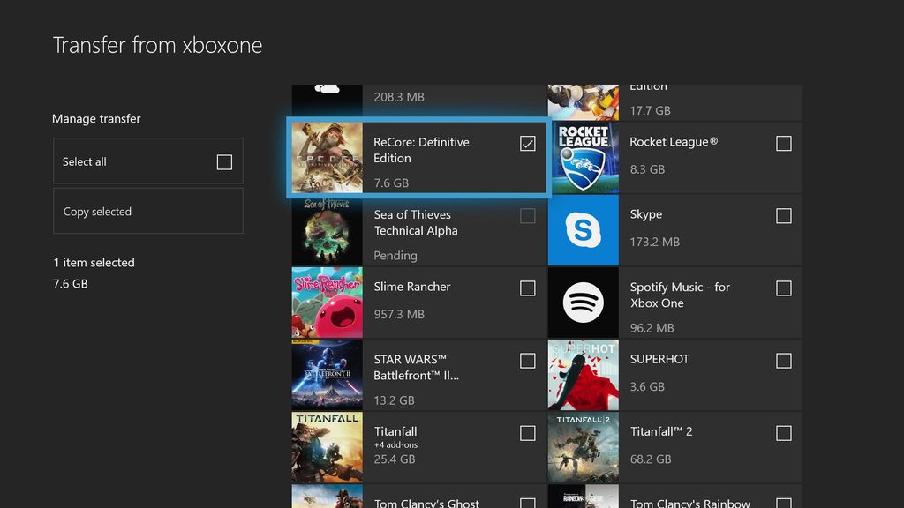This screenshot has height=508, width=904.
Task: Open the STAR WARS Battlefront II tile icon
Action: [x=328, y=374]
